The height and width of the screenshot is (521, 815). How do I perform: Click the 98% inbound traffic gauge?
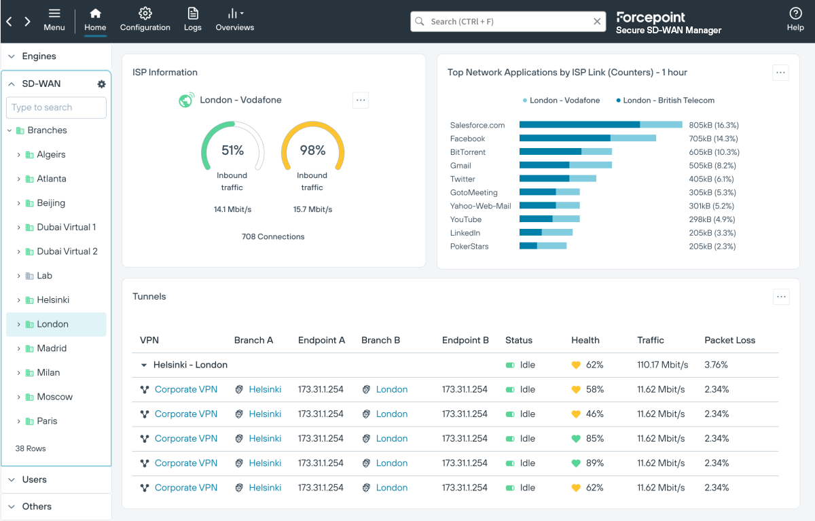(x=312, y=146)
